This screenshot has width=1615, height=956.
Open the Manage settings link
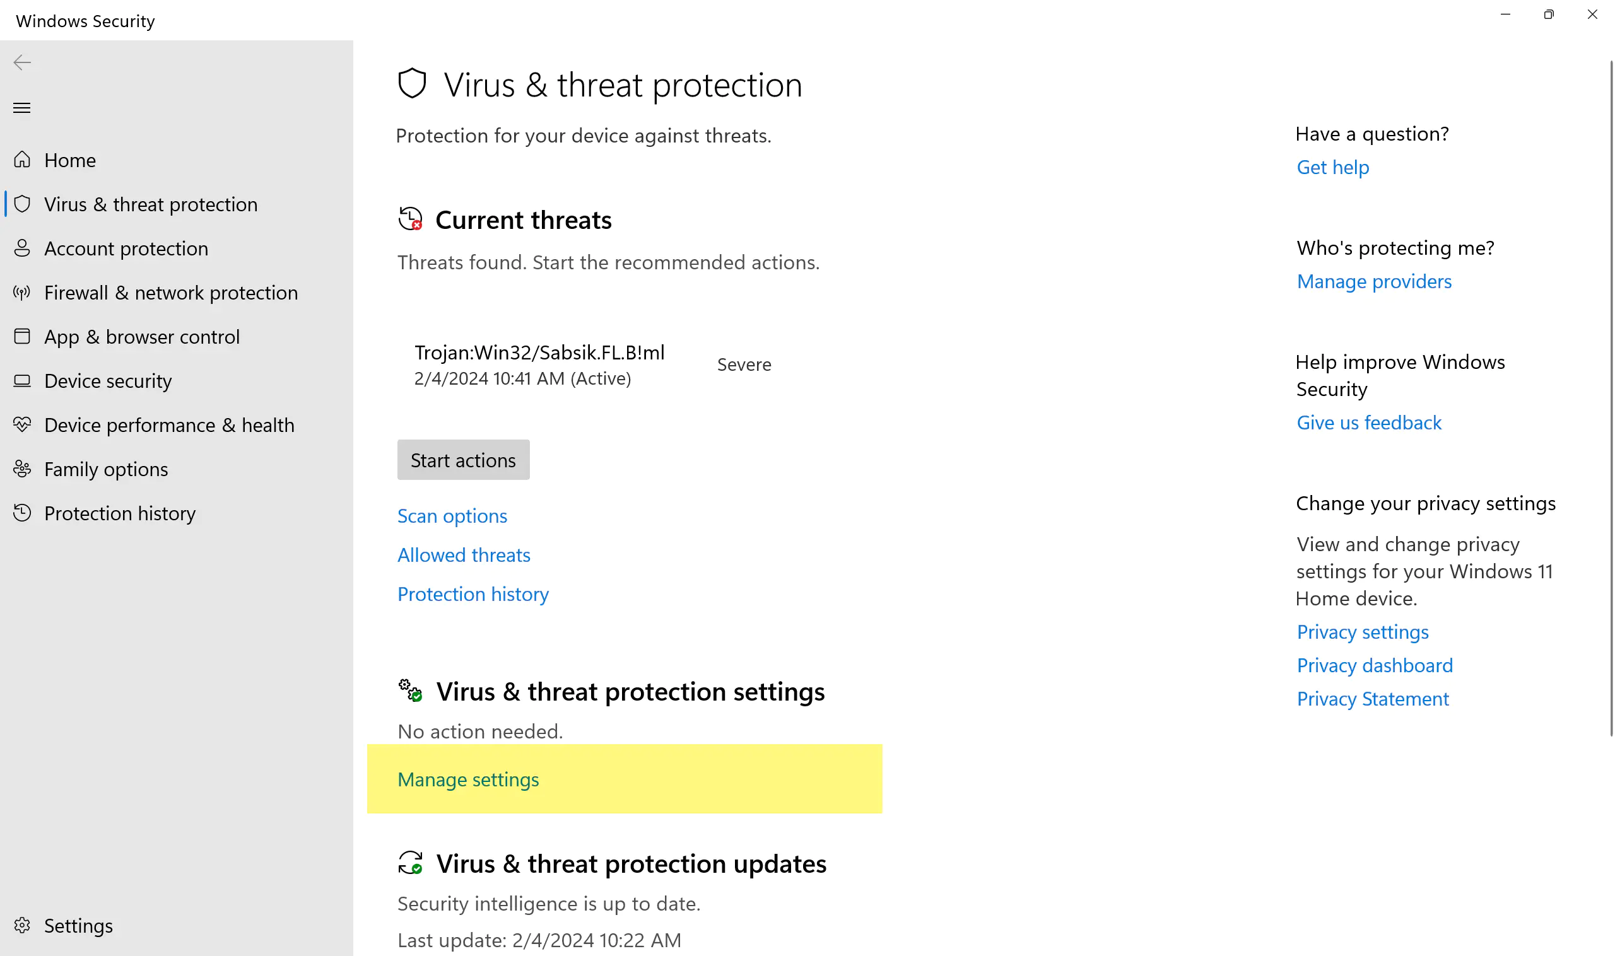point(468,779)
